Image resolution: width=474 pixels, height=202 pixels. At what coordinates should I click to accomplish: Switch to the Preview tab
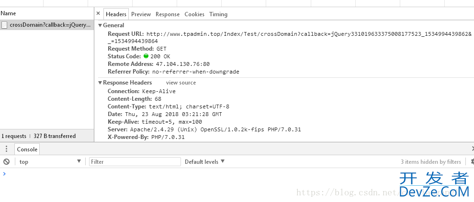click(x=141, y=14)
